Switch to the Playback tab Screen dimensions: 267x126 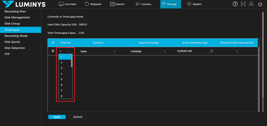(x=93, y=4)
